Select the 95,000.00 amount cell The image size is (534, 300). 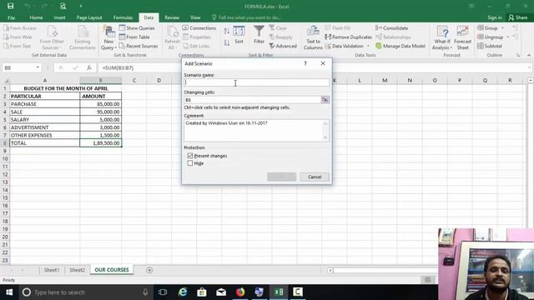(101, 112)
